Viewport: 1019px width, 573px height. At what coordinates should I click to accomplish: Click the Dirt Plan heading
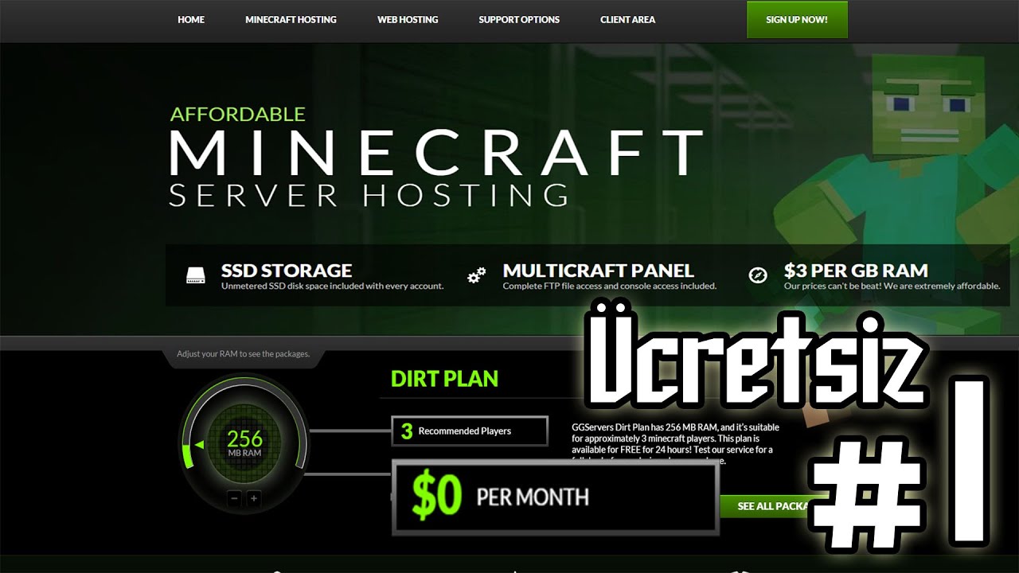(444, 379)
